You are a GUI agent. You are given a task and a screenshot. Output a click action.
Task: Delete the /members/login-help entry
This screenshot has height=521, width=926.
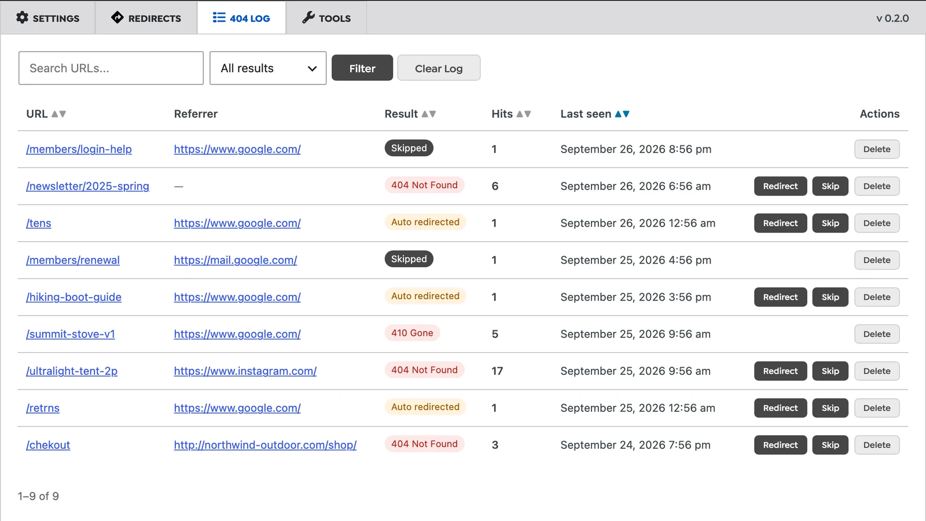(x=877, y=149)
